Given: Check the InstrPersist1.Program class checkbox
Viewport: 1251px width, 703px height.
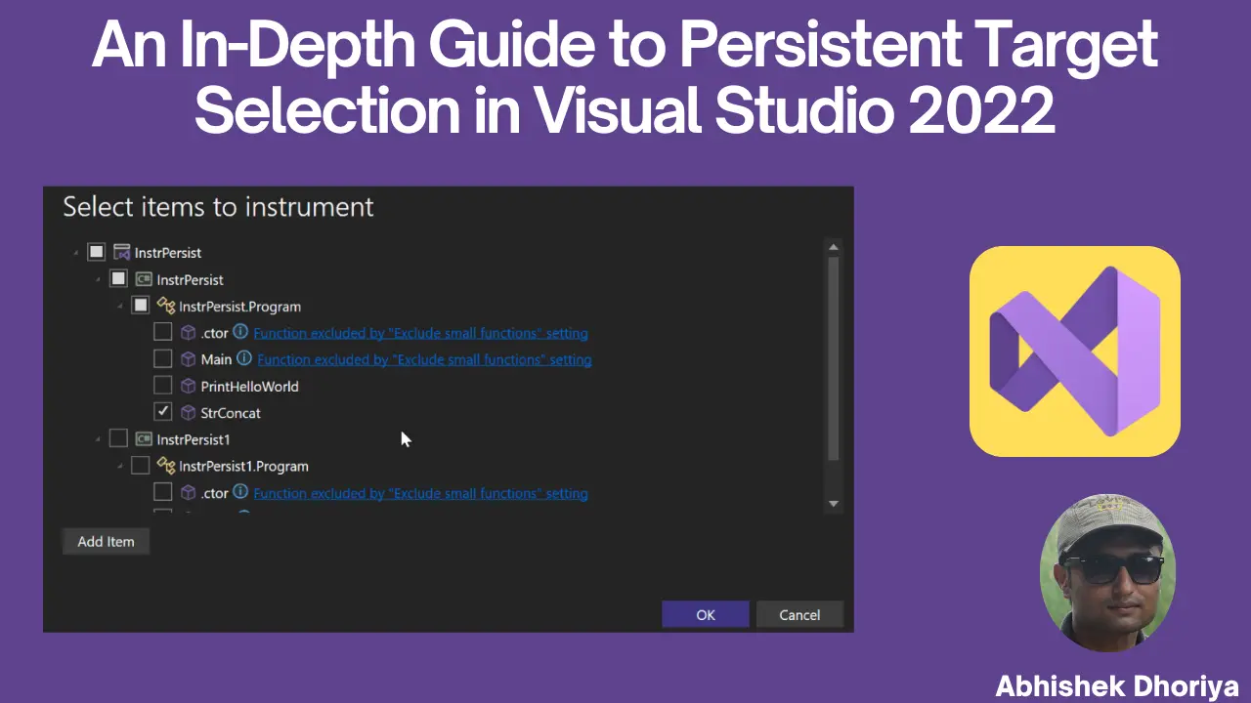Looking at the screenshot, I should 141,466.
